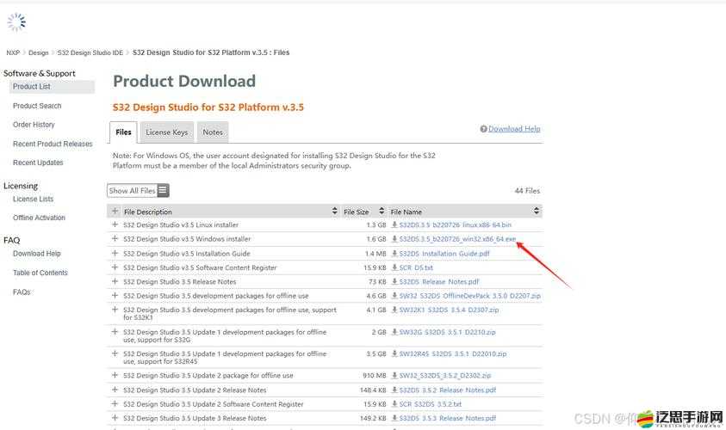Open Product List in sidebar

click(32, 87)
